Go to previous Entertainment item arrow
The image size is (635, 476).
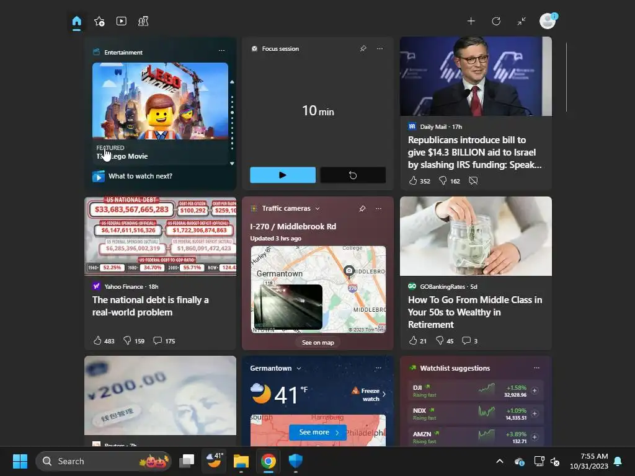coord(232,82)
